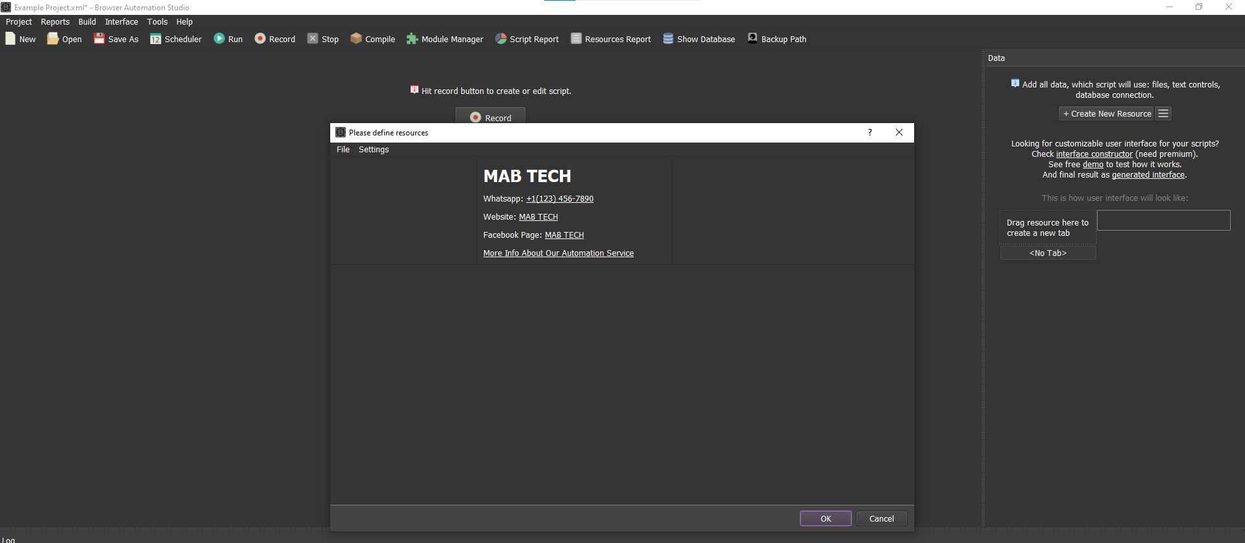Open the Website MAB TECH link
Screen dimensions: 1245x543
(x=538, y=217)
